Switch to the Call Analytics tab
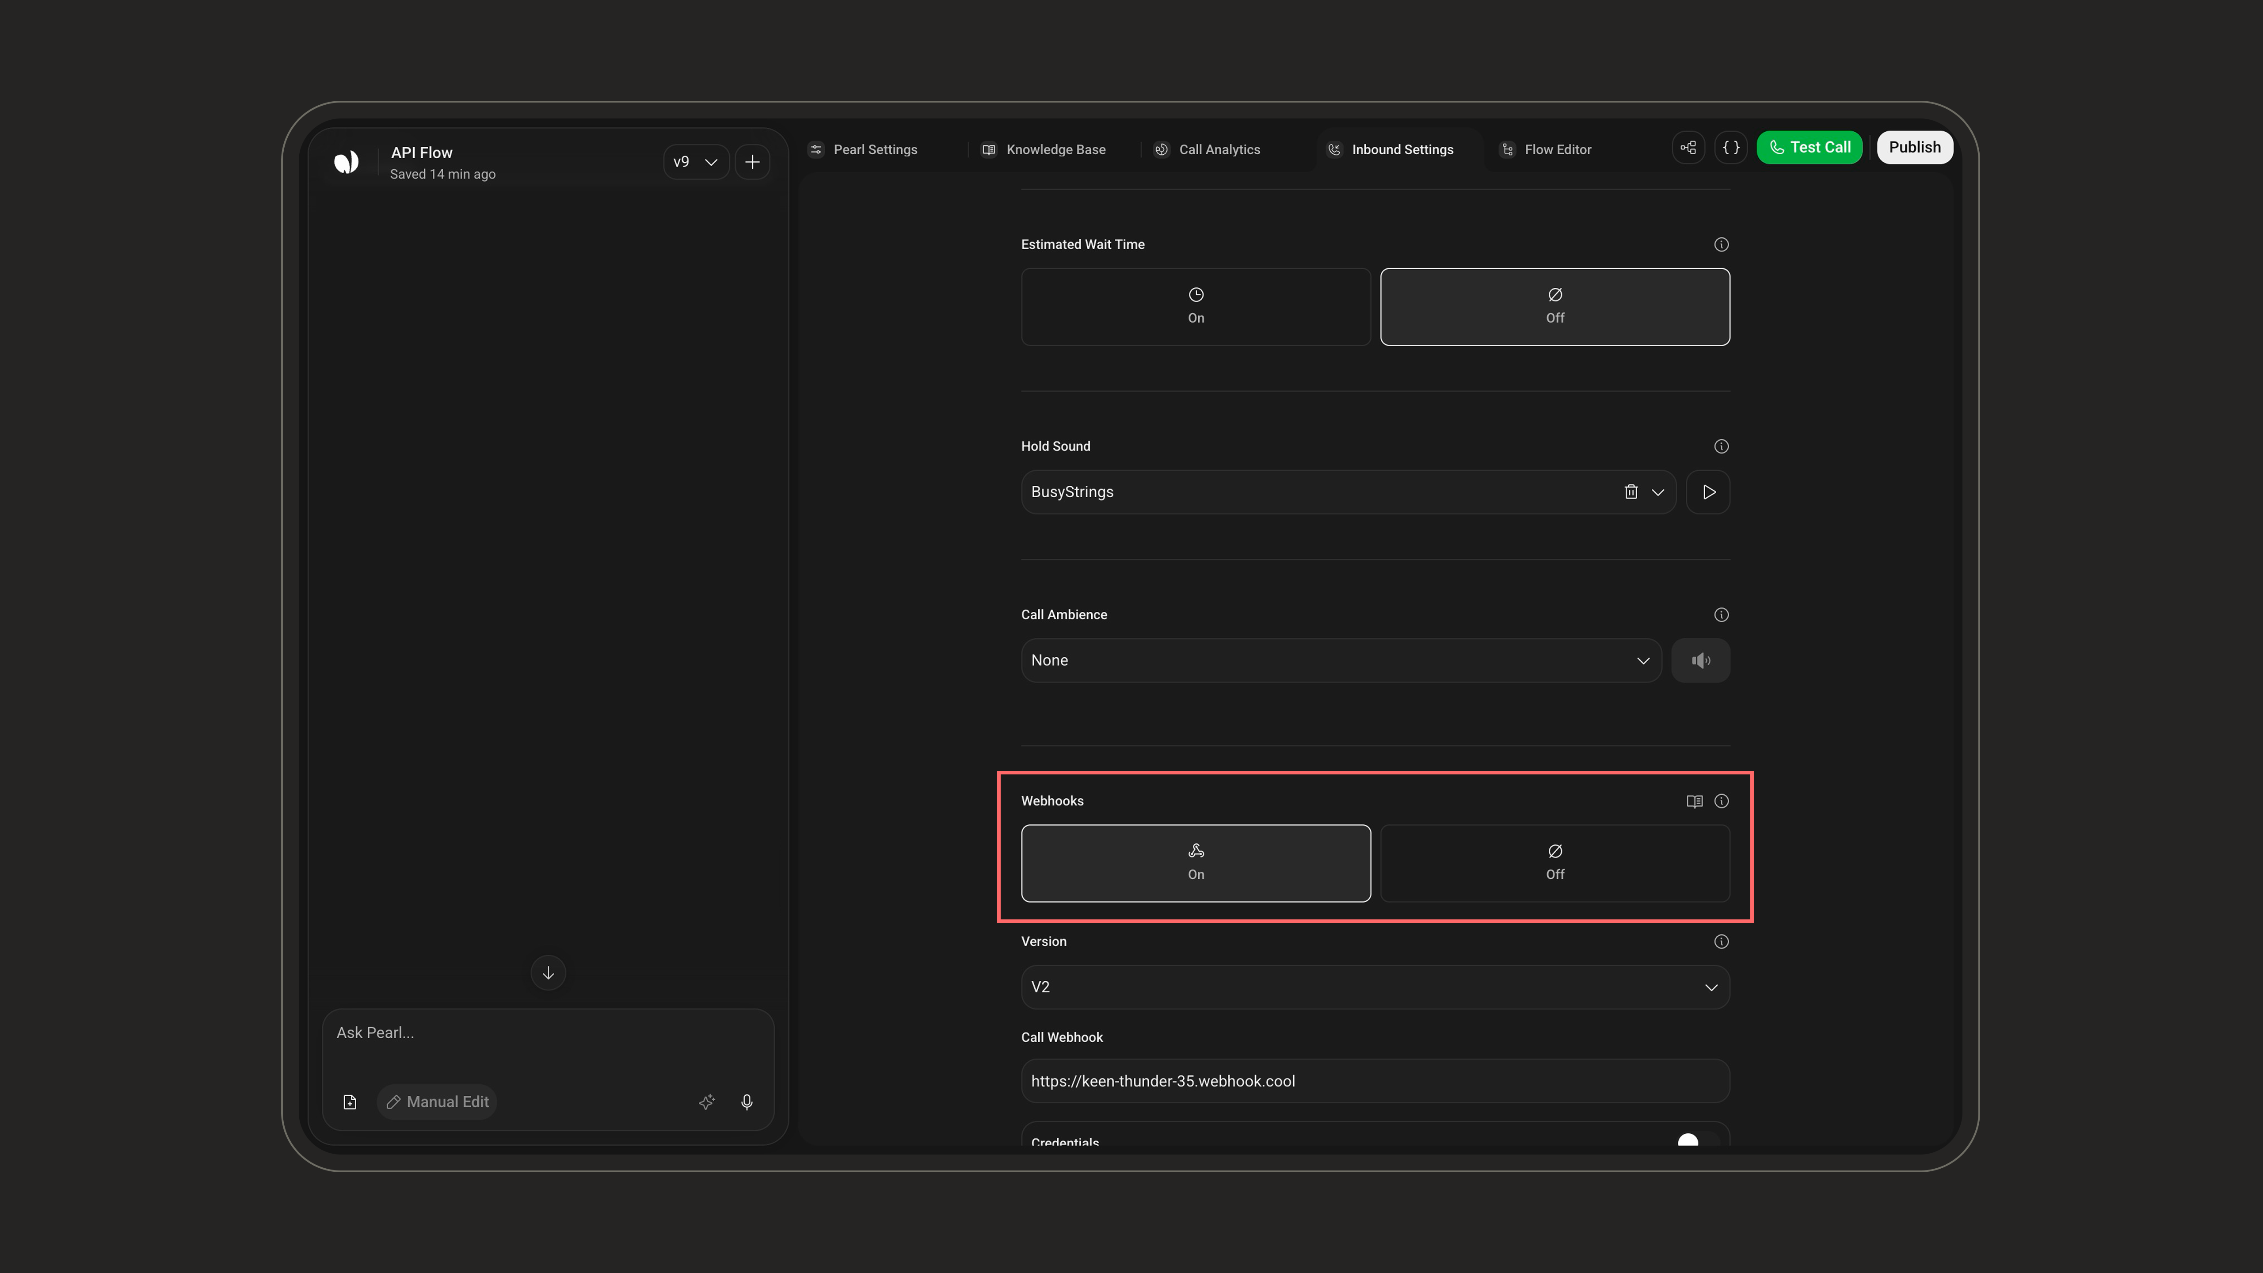This screenshot has width=2263, height=1273. click(1208, 149)
